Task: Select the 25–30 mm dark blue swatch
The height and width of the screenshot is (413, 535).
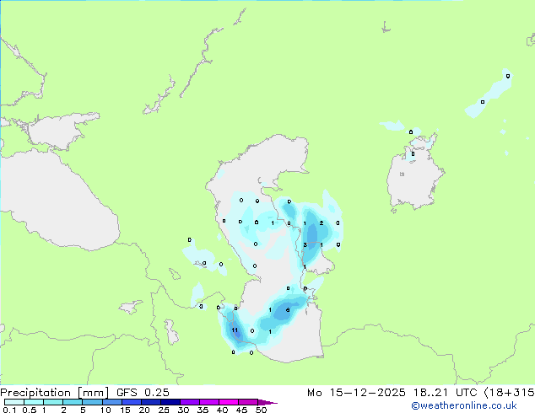Action: coord(170,402)
